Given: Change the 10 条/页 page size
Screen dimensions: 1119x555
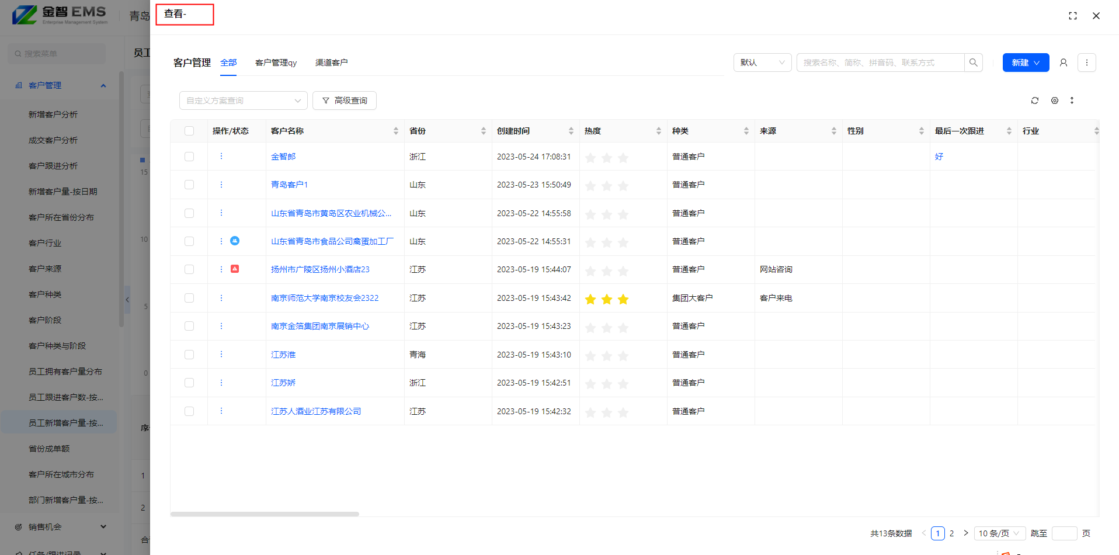Looking at the screenshot, I should point(1000,533).
